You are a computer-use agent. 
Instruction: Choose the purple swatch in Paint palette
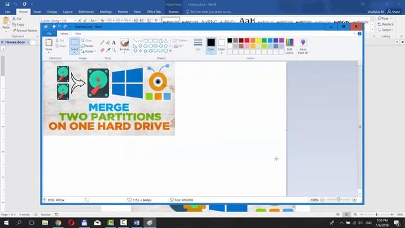pos(282,41)
